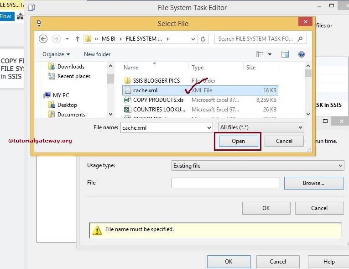Click the forward navigation arrow

(56, 39)
